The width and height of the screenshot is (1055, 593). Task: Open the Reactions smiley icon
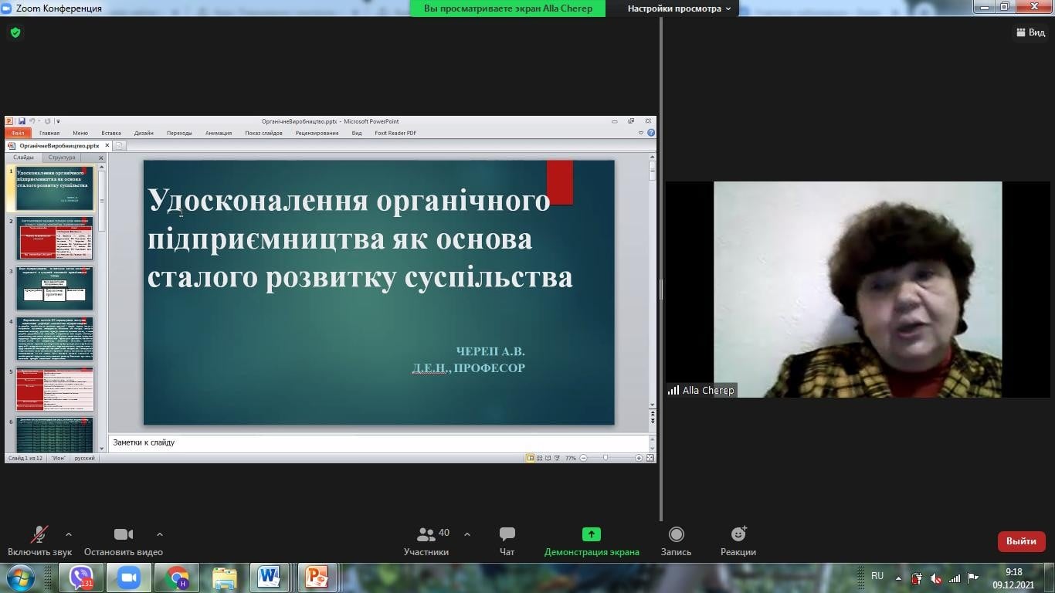coord(738,534)
